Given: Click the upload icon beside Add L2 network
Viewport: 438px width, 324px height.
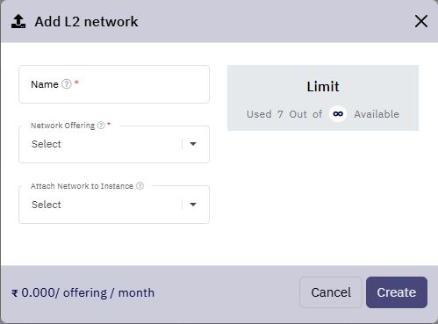Looking at the screenshot, I should [x=18, y=21].
